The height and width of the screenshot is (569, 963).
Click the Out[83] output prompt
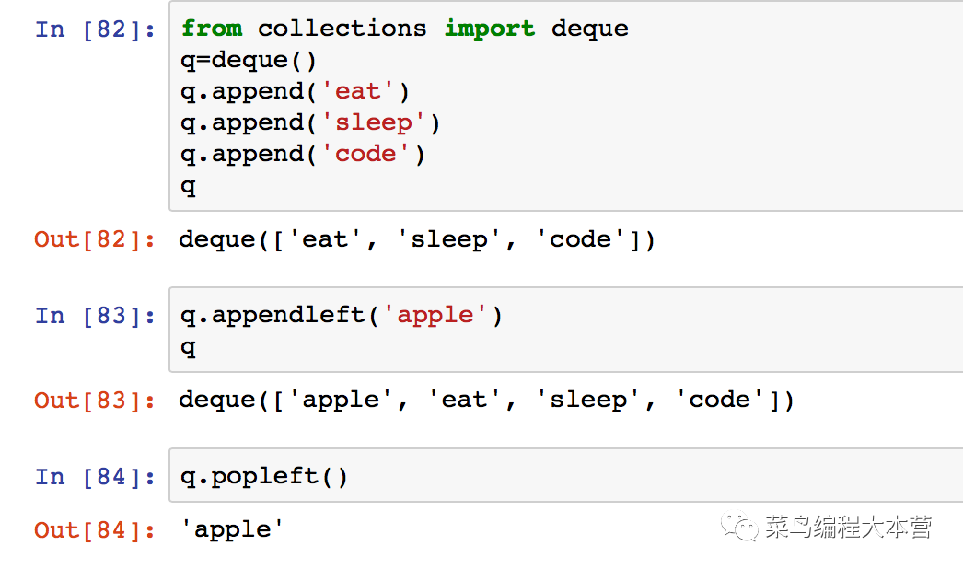[95, 401]
